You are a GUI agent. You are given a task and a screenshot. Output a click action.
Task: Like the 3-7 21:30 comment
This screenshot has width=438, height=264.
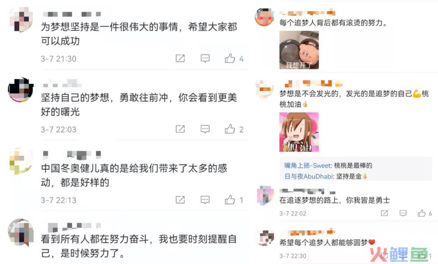[230, 58]
